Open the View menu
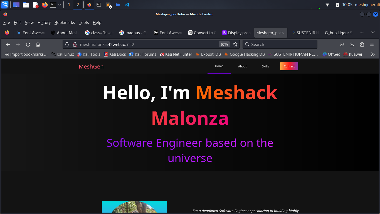 point(29,23)
